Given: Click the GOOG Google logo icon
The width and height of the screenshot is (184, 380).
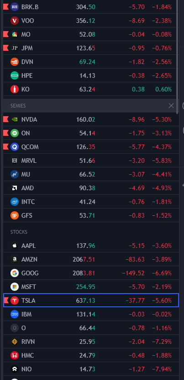Looking at the screenshot, I should click(x=15, y=273).
